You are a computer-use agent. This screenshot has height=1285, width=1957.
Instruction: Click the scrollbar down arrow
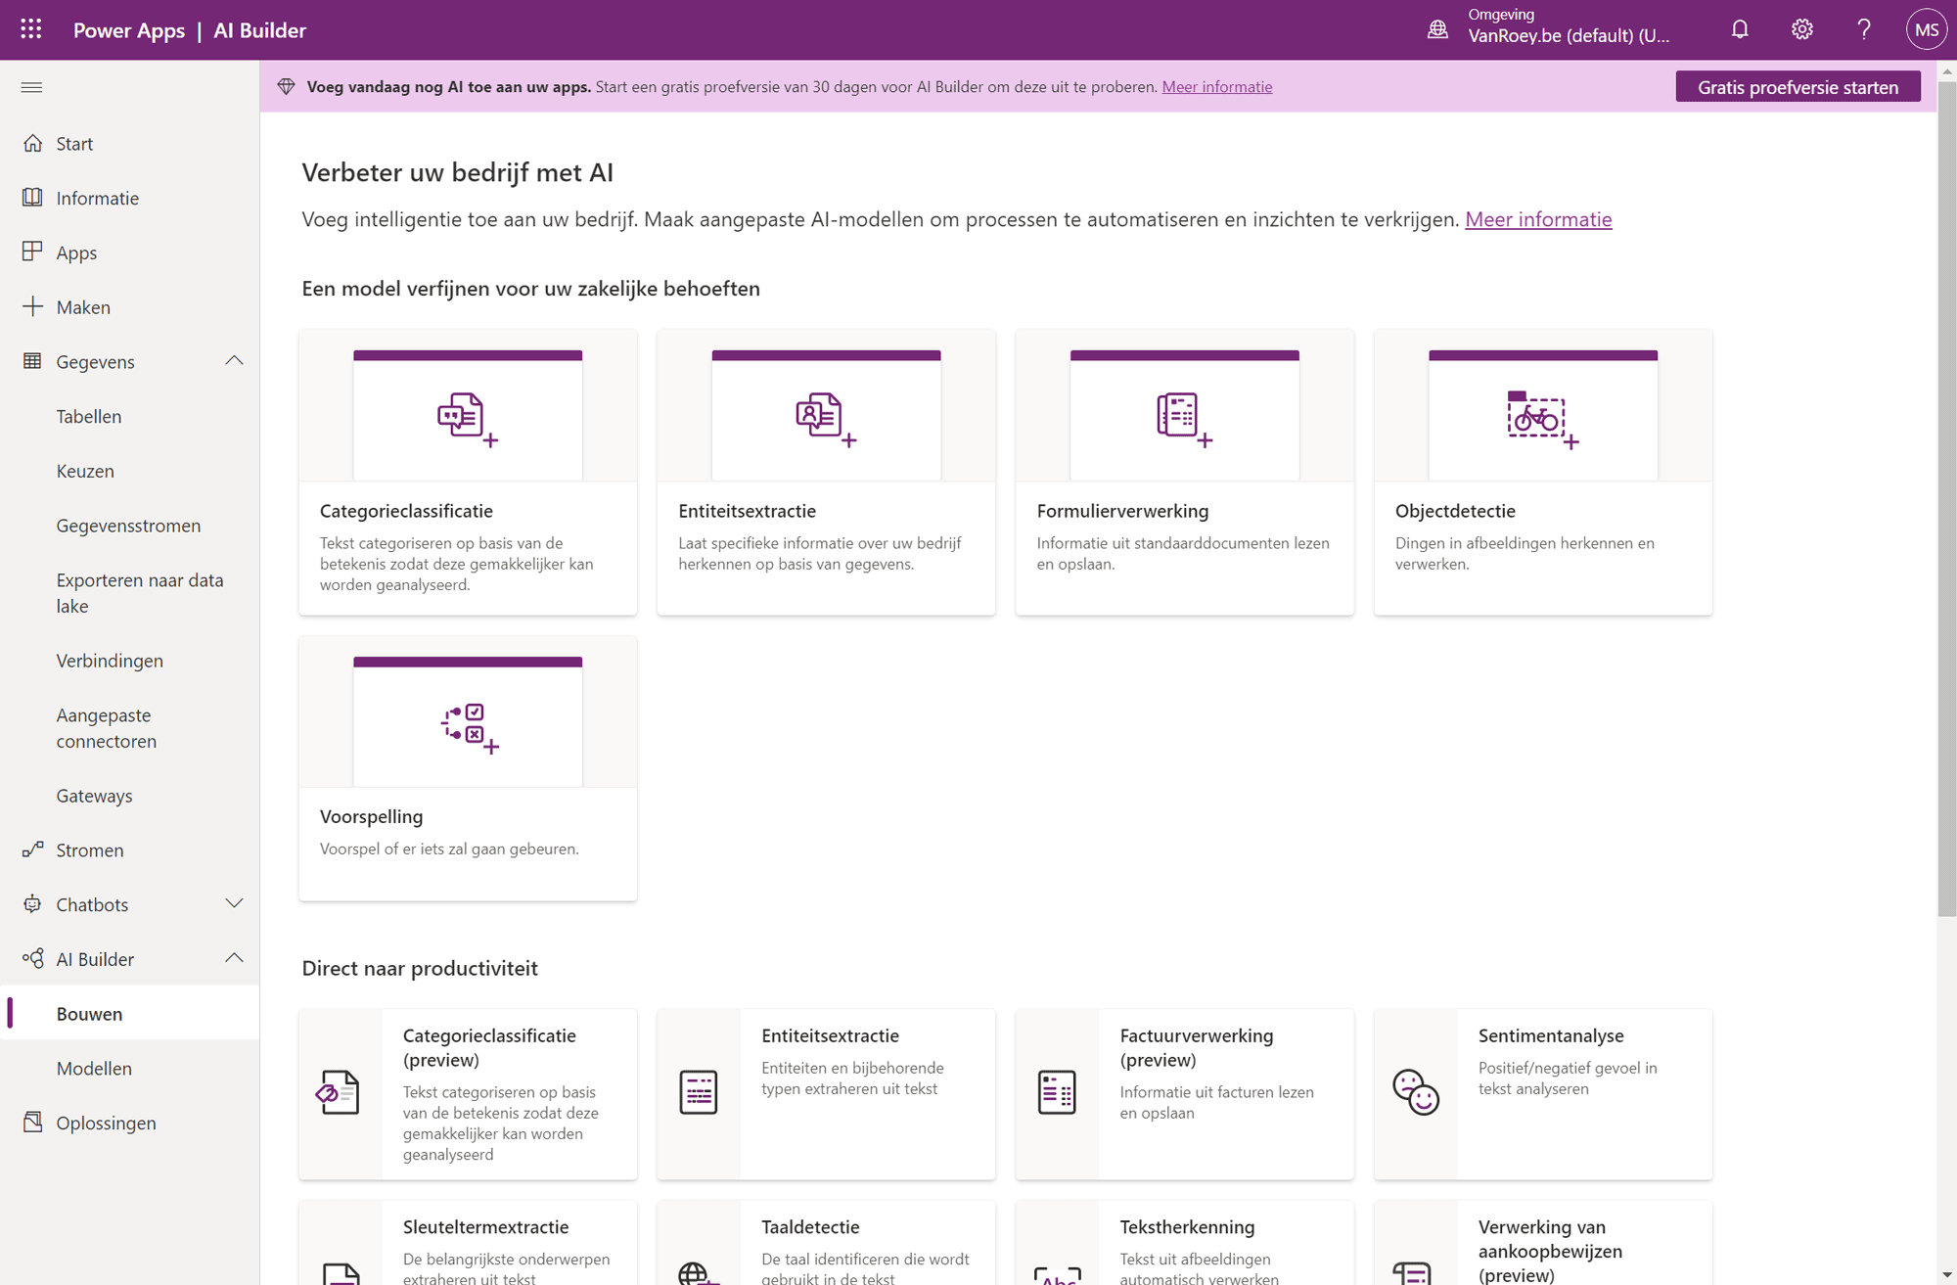pyautogui.click(x=1946, y=1274)
